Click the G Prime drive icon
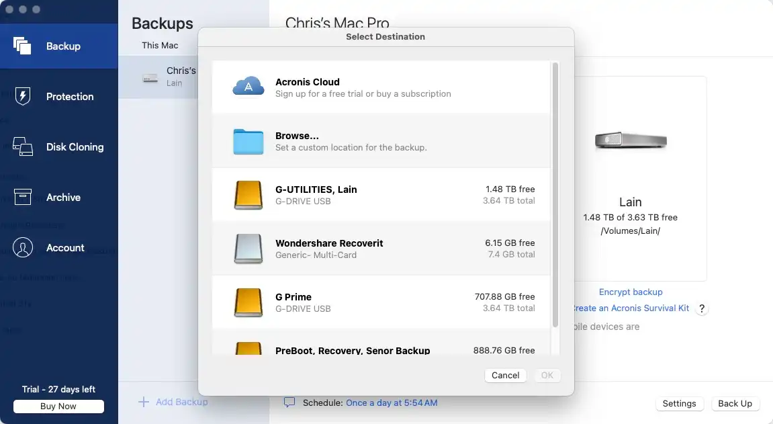 point(248,303)
